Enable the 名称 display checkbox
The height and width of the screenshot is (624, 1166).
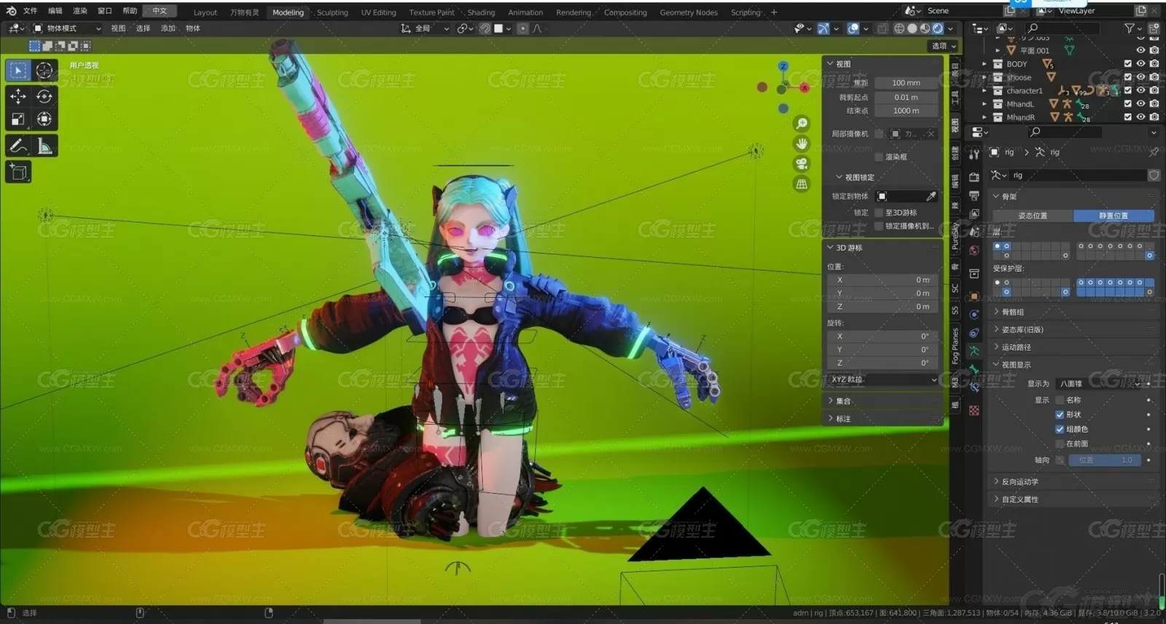[x=1060, y=400]
